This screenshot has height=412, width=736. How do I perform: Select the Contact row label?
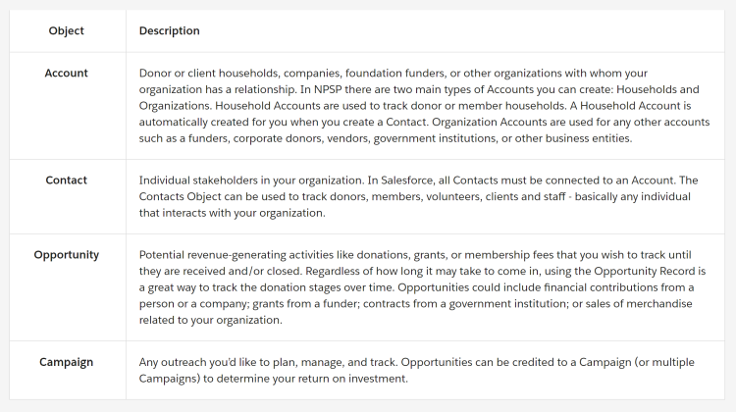[x=66, y=180]
